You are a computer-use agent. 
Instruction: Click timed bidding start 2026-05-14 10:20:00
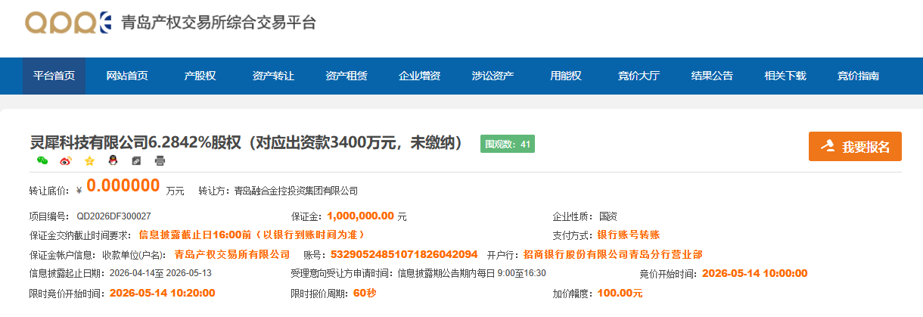(162, 293)
